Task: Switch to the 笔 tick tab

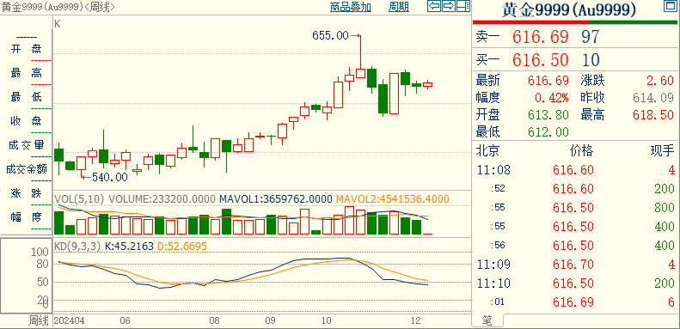Action: coord(487,320)
